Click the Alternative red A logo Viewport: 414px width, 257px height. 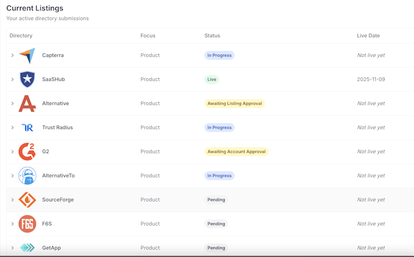pos(27,103)
